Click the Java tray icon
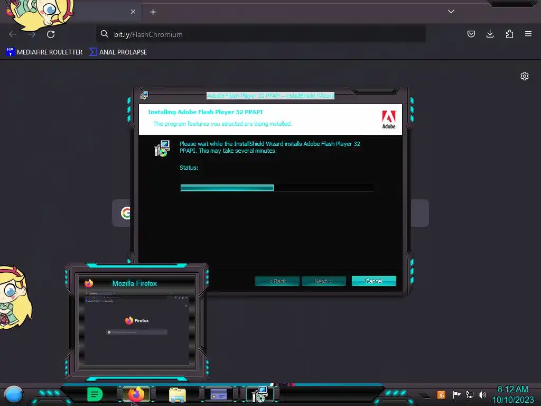Screen dimensions: 541x406 441,394
